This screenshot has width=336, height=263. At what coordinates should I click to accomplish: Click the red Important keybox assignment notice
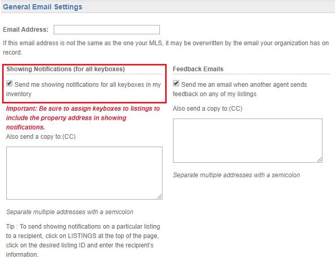[x=83, y=118]
